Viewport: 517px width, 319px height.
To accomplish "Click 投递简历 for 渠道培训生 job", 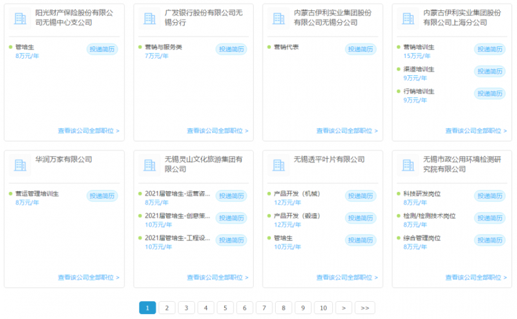I will click(489, 71).
